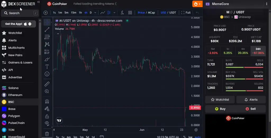Select the zoom in tool
This screenshot has height=138, width=271.
pyautogui.click(x=47, y=91)
